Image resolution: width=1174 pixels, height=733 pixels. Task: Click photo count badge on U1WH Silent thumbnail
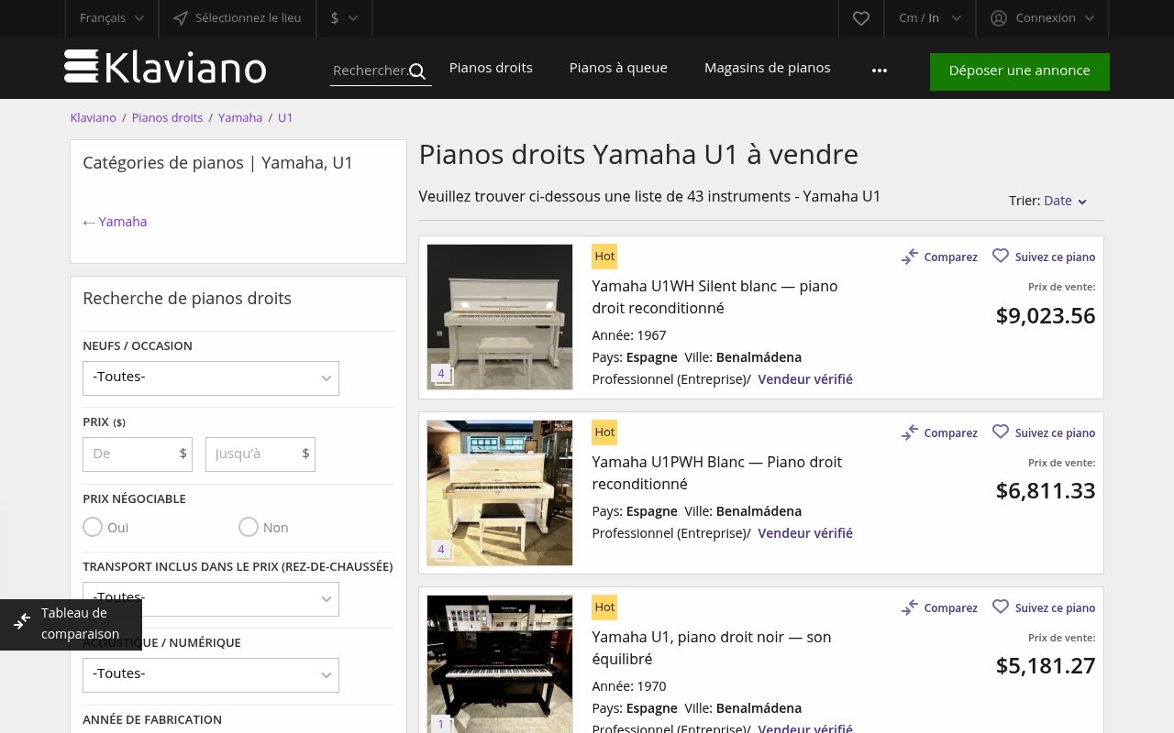tap(441, 374)
